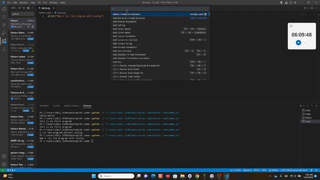Maximize the terminal panel with chevron
Screen dimensions: 320x180
tap(312, 105)
